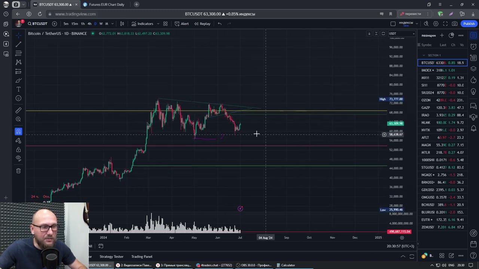Open the Alerts clock panel in right sidebar
Image resolution: width=479 pixels, height=269 pixels.
473,47
